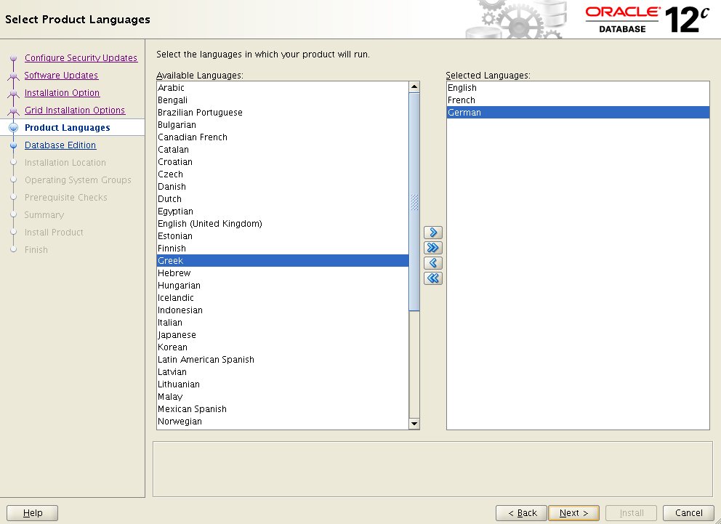Click the scrollbar up arrow in Available Languages
The image size is (721, 524).
(415, 85)
